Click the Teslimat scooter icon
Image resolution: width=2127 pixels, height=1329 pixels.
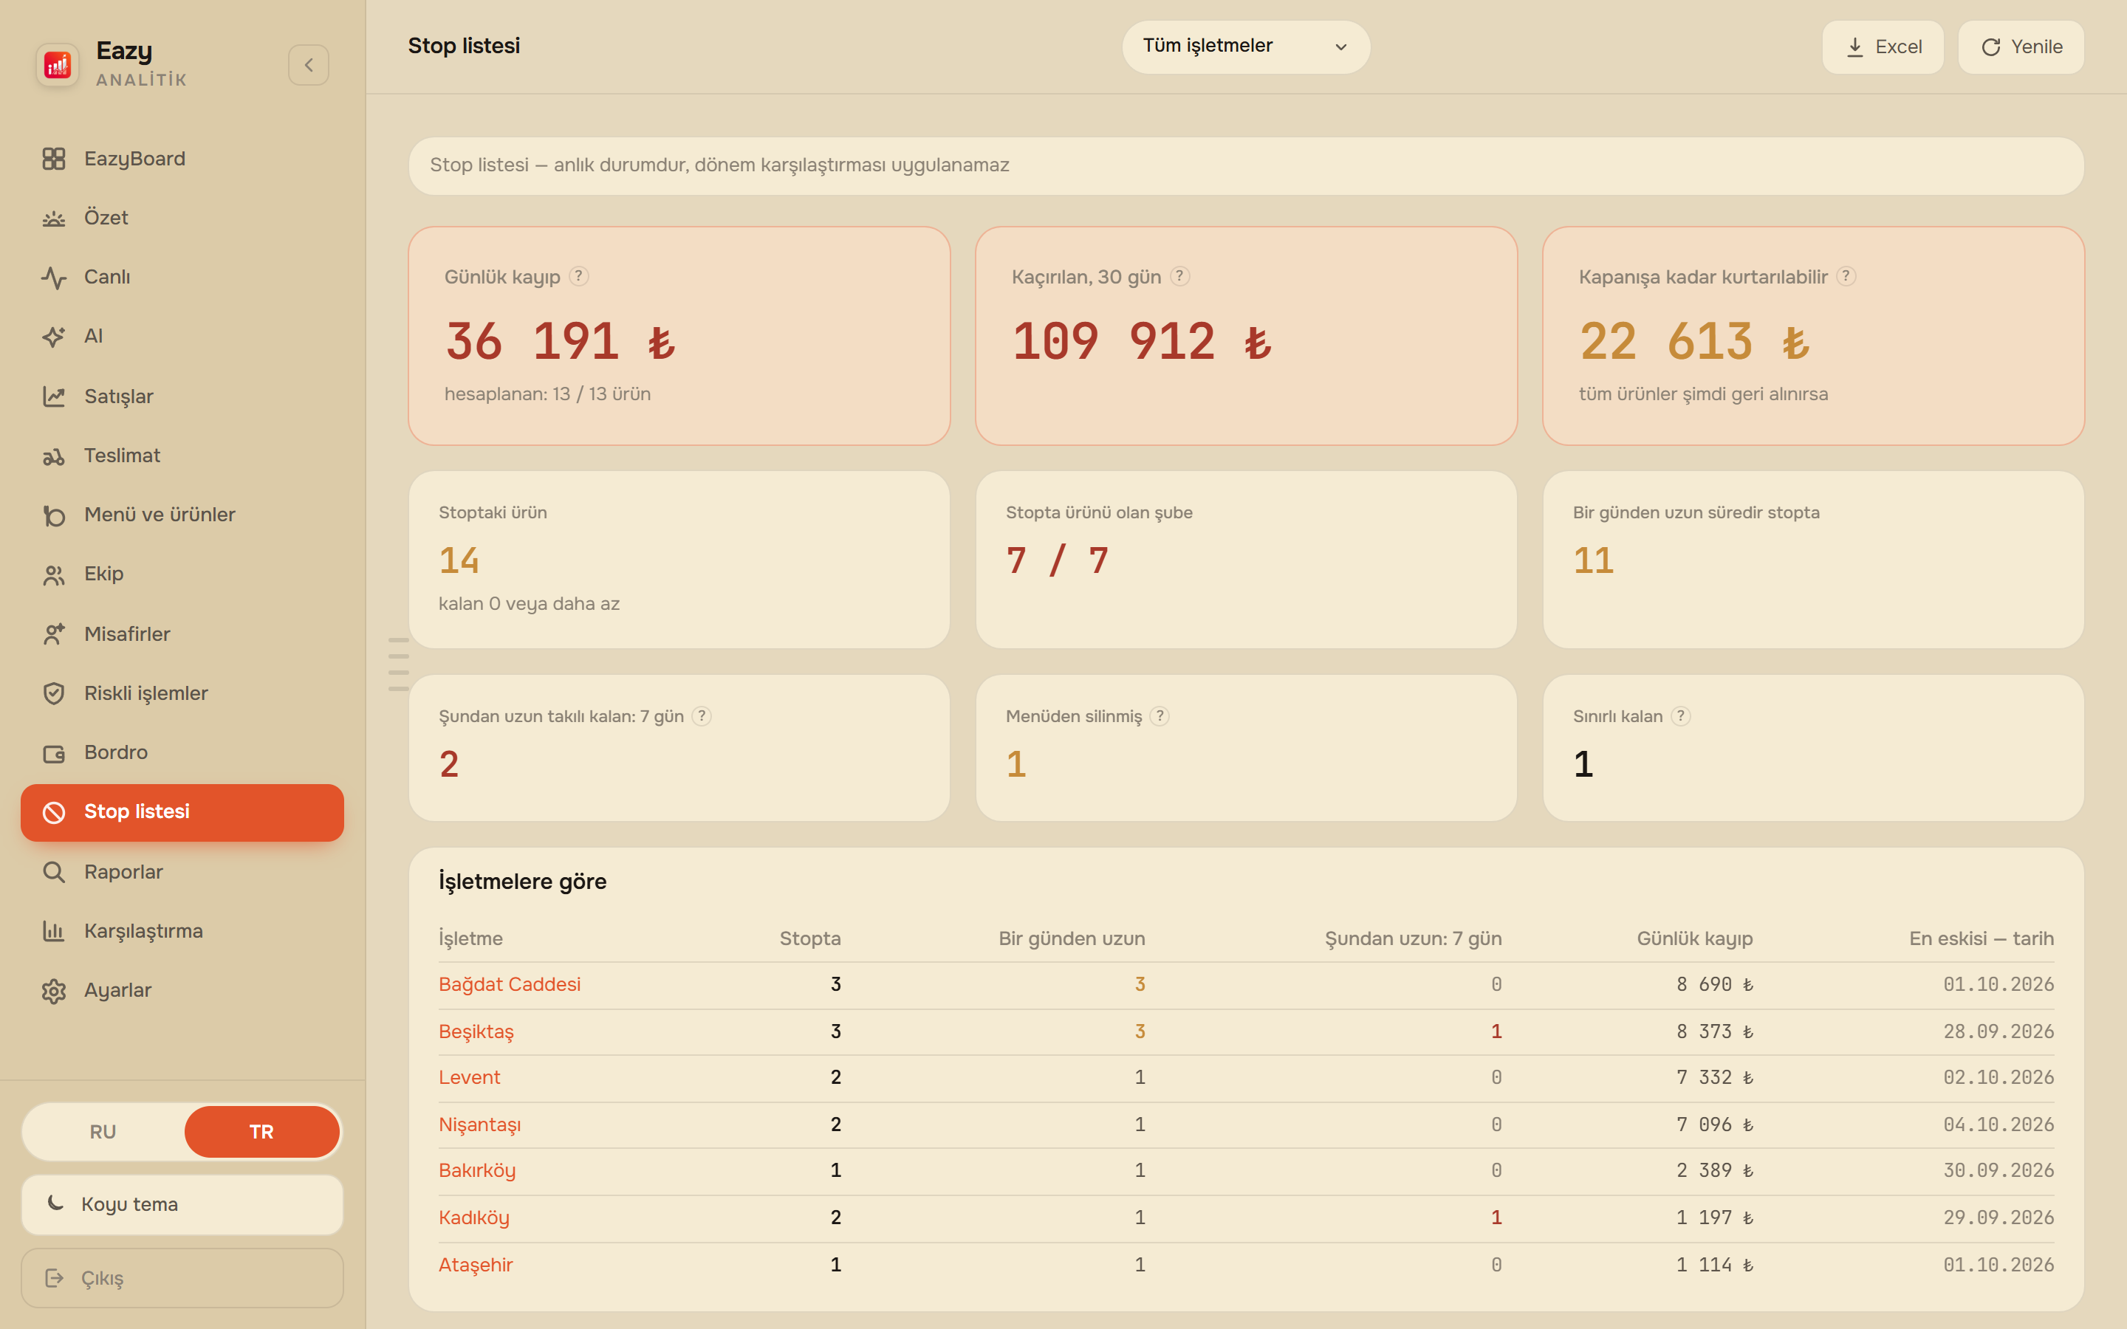coord(54,456)
